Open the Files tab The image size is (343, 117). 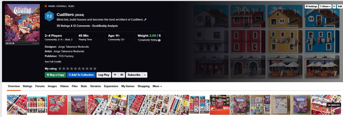[75, 86]
